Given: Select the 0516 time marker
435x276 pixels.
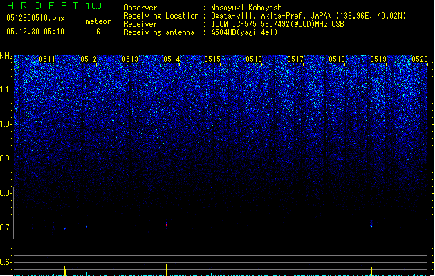Looking at the screenshot, I should [x=254, y=60].
